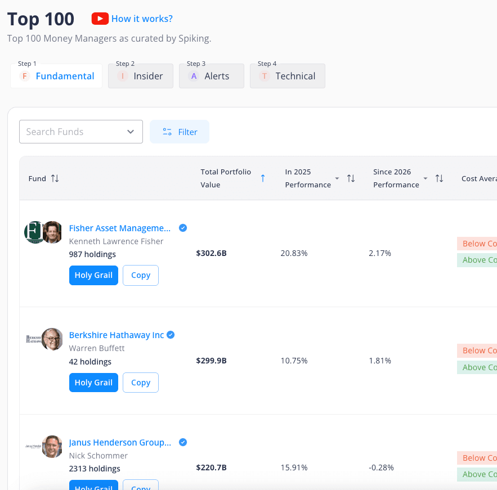Expand the In 2025 Performance column dropdown
Viewport: 497px width, 490px height.
[x=337, y=178]
